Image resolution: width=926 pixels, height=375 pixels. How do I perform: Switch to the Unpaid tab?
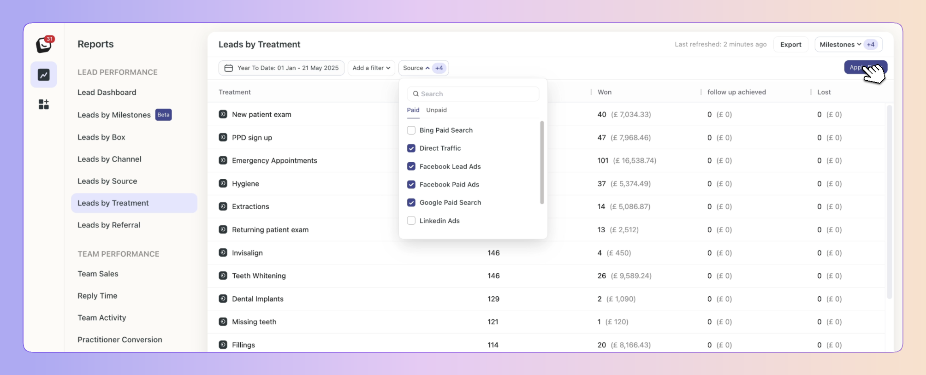click(x=436, y=110)
